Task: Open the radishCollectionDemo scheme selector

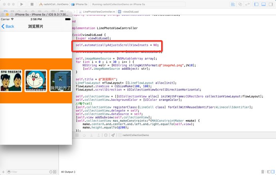Action: pyautogui.click(x=54, y=4)
